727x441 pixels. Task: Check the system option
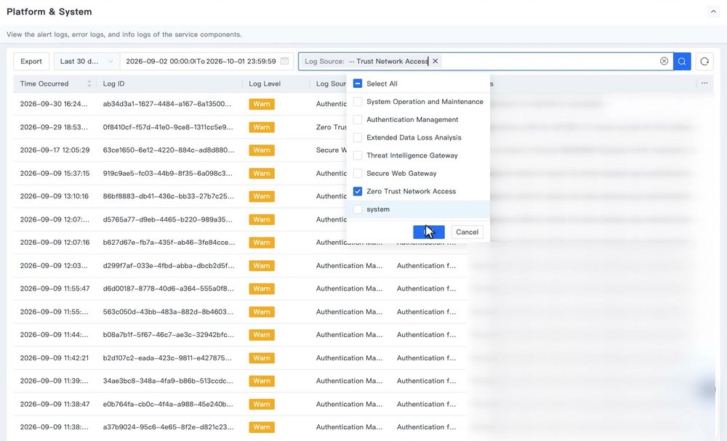(358, 209)
